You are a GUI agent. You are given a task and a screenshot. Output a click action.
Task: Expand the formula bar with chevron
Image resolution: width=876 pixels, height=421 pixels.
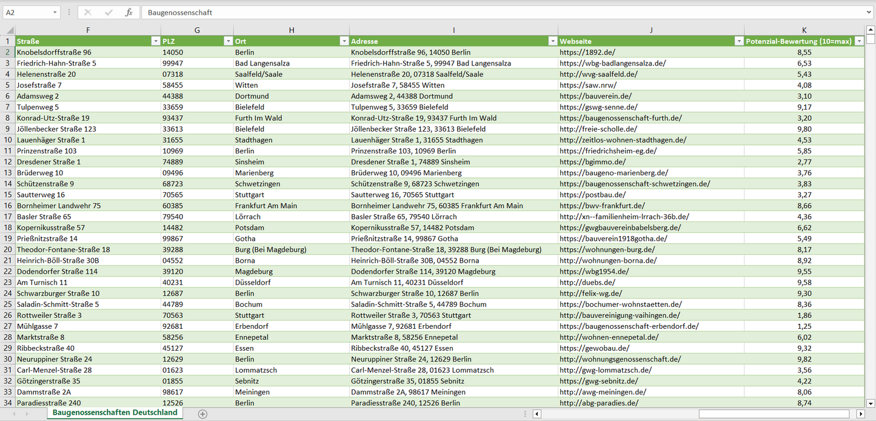coord(869,12)
